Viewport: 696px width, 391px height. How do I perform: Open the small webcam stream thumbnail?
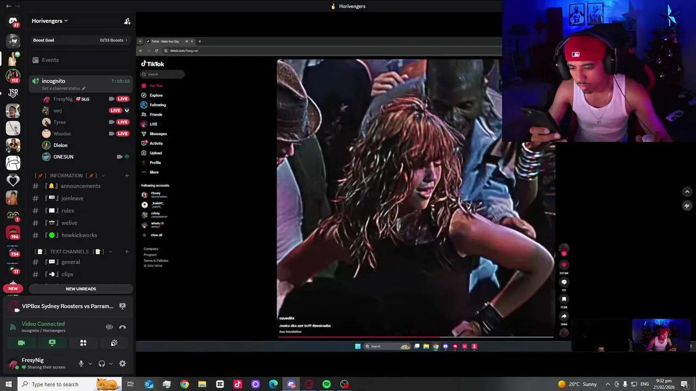[x=661, y=335]
